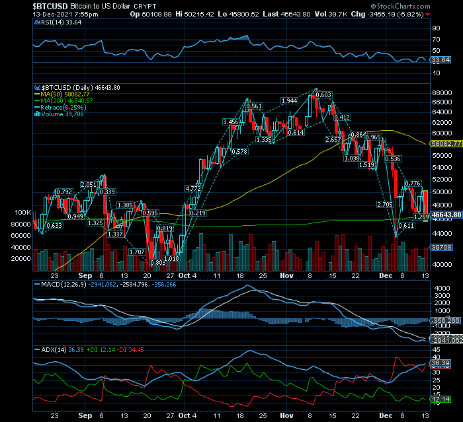Click the +DI 12.14 legend text
The height and width of the screenshot is (422, 463).
101,350
